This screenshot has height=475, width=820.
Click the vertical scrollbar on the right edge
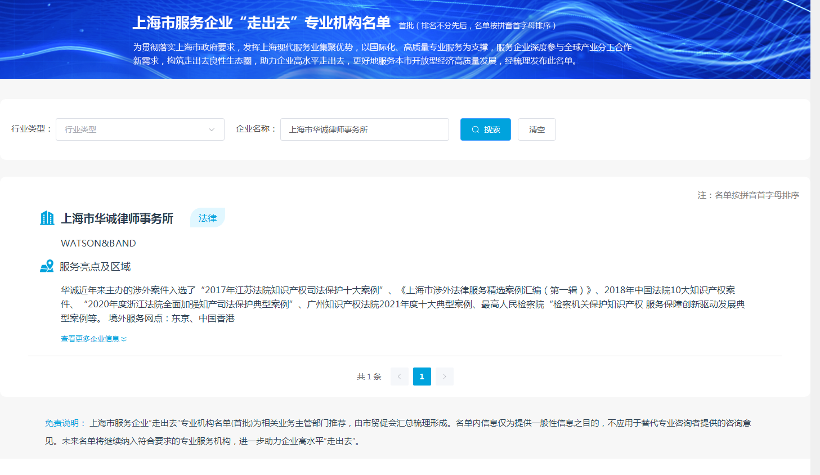815,237
